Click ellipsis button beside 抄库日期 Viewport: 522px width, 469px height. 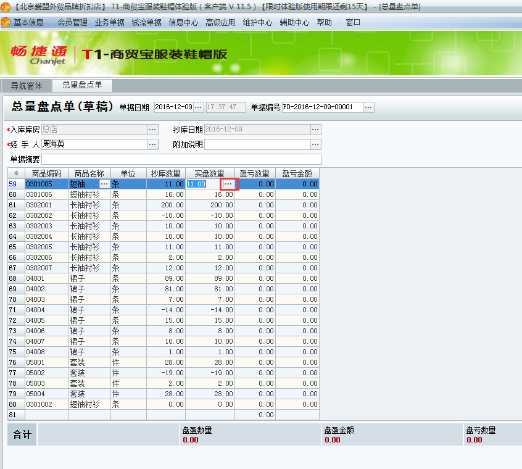[x=315, y=130]
